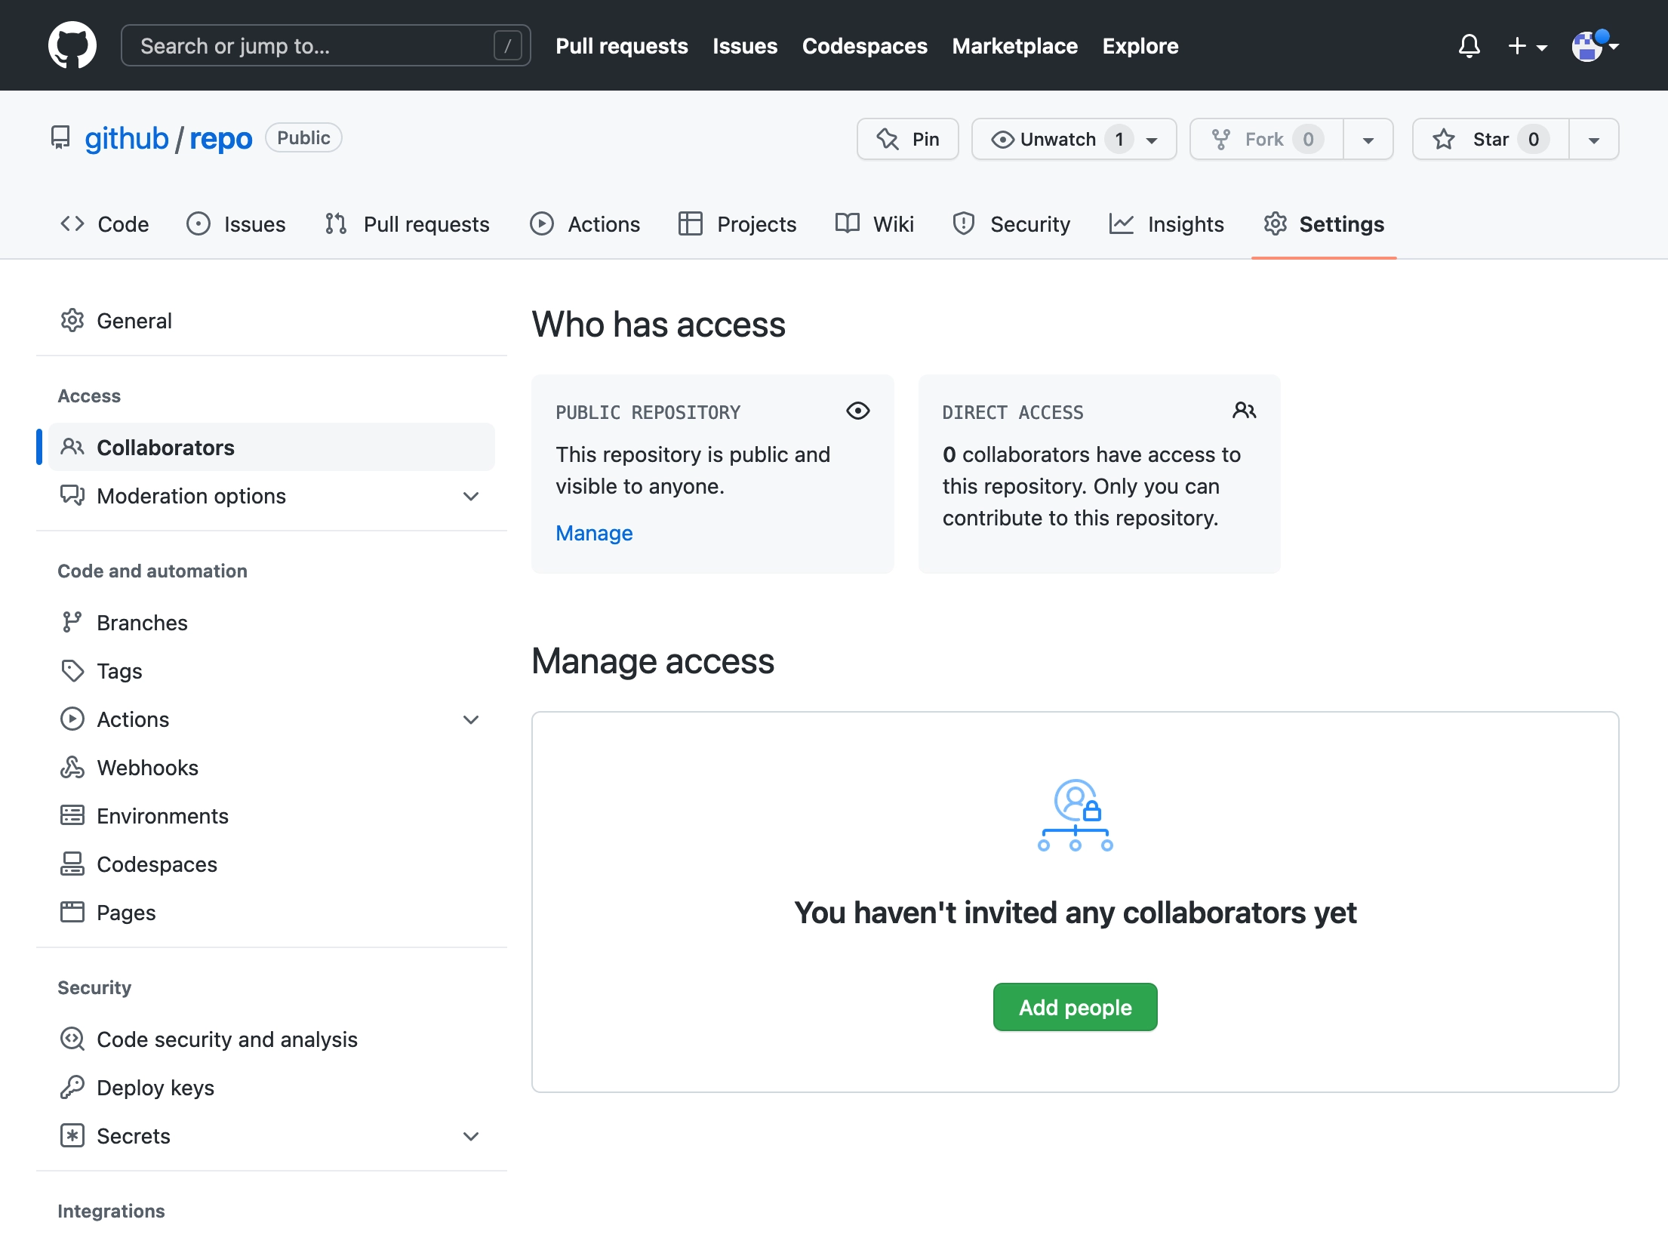The width and height of the screenshot is (1668, 1247).
Task: Open the repo name link
Action: pyautogui.click(x=220, y=138)
